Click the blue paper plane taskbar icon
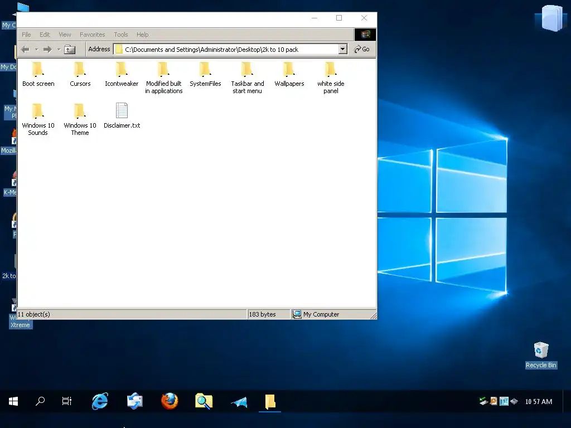The height and width of the screenshot is (428, 571). click(239, 402)
